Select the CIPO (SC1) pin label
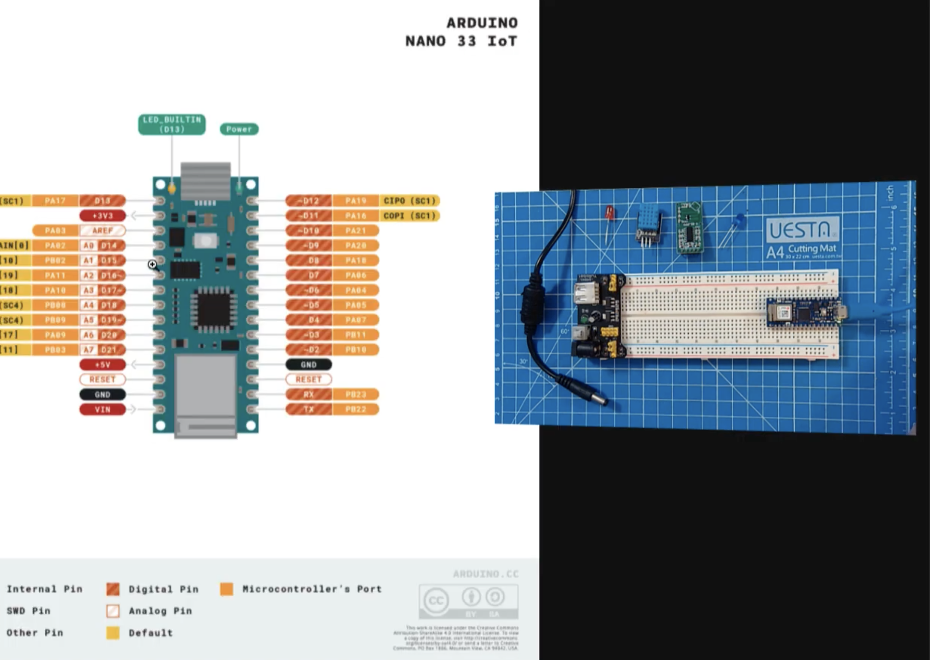930x660 pixels. (x=409, y=200)
